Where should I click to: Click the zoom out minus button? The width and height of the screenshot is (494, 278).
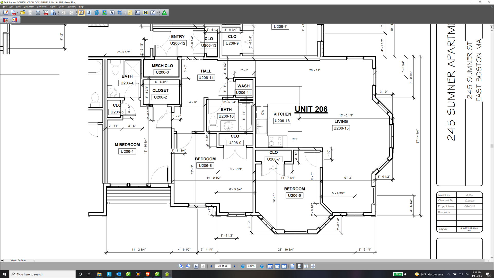tap(243, 266)
